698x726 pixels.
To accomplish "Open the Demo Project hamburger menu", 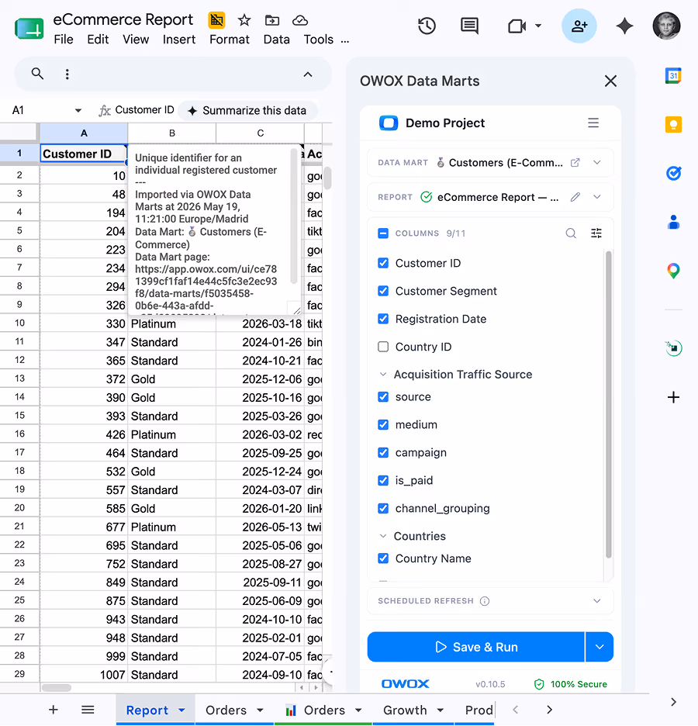I will pos(593,123).
